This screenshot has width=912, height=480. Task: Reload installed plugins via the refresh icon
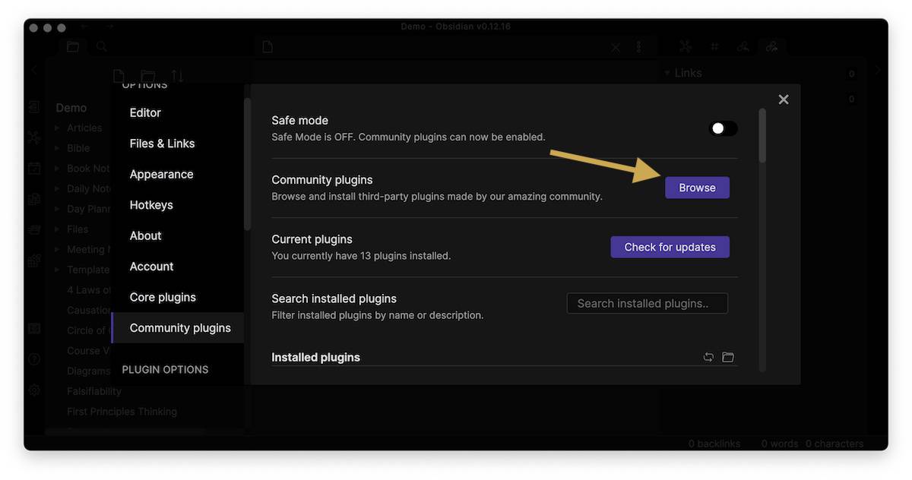708,357
